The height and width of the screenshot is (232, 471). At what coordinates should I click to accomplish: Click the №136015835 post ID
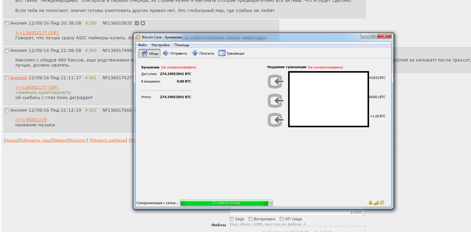[x=117, y=23]
